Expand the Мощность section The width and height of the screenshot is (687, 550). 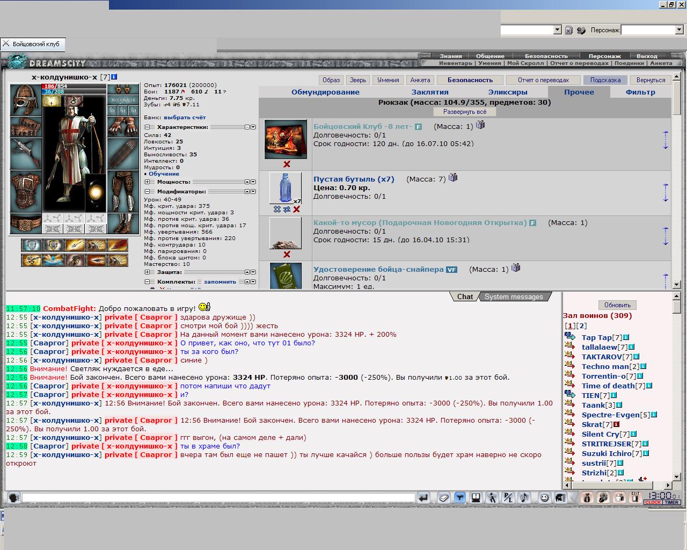point(147,182)
